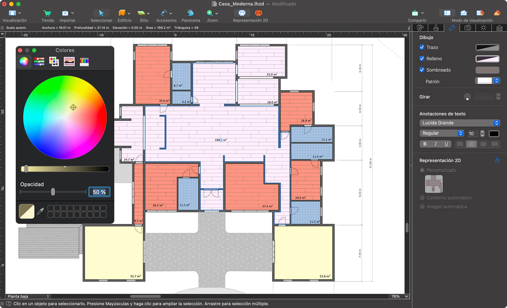Pick color with the eyedropper tool

click(40, 211)
